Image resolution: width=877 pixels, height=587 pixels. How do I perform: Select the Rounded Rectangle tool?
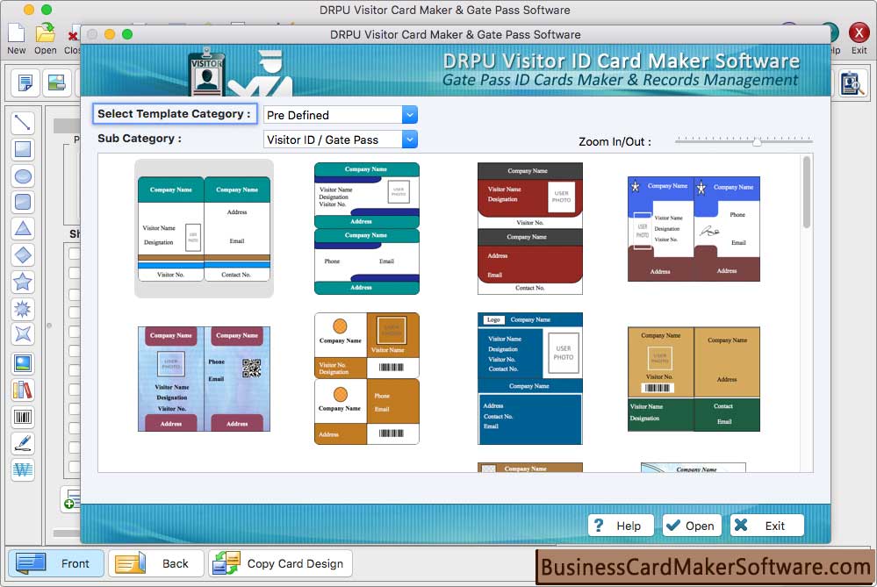[23, 202]
